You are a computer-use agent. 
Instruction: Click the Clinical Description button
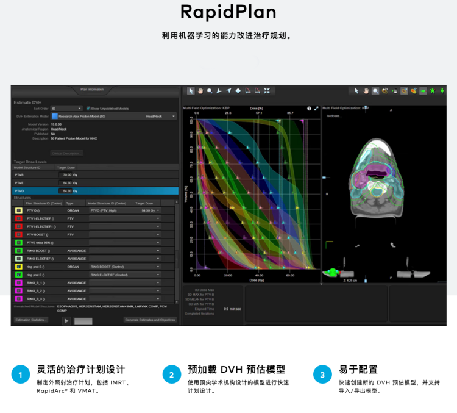coord(67,153)
